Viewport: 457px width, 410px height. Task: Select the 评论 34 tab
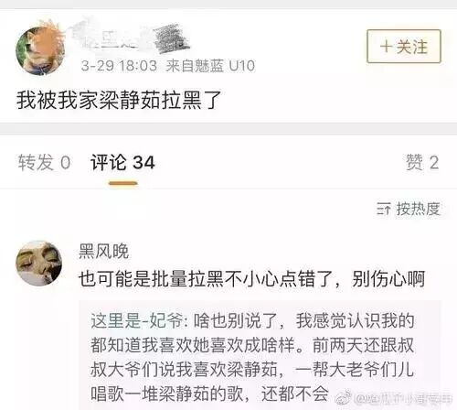(122, 162)
